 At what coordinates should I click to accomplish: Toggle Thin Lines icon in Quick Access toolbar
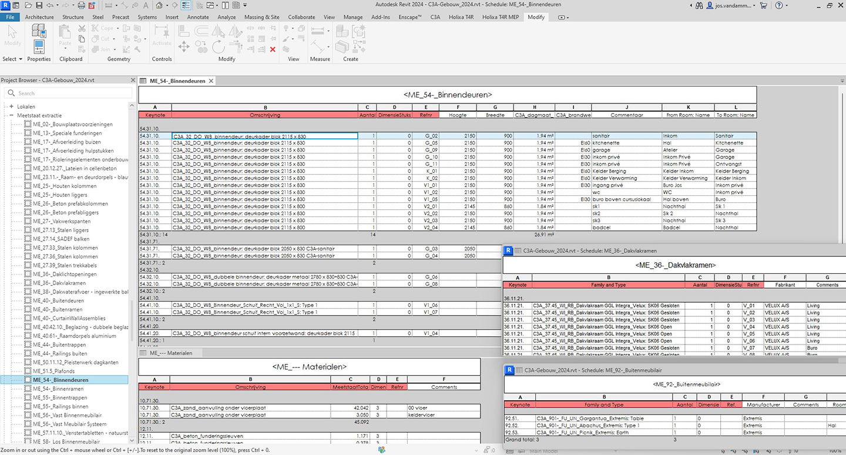[x=186, y=5]
